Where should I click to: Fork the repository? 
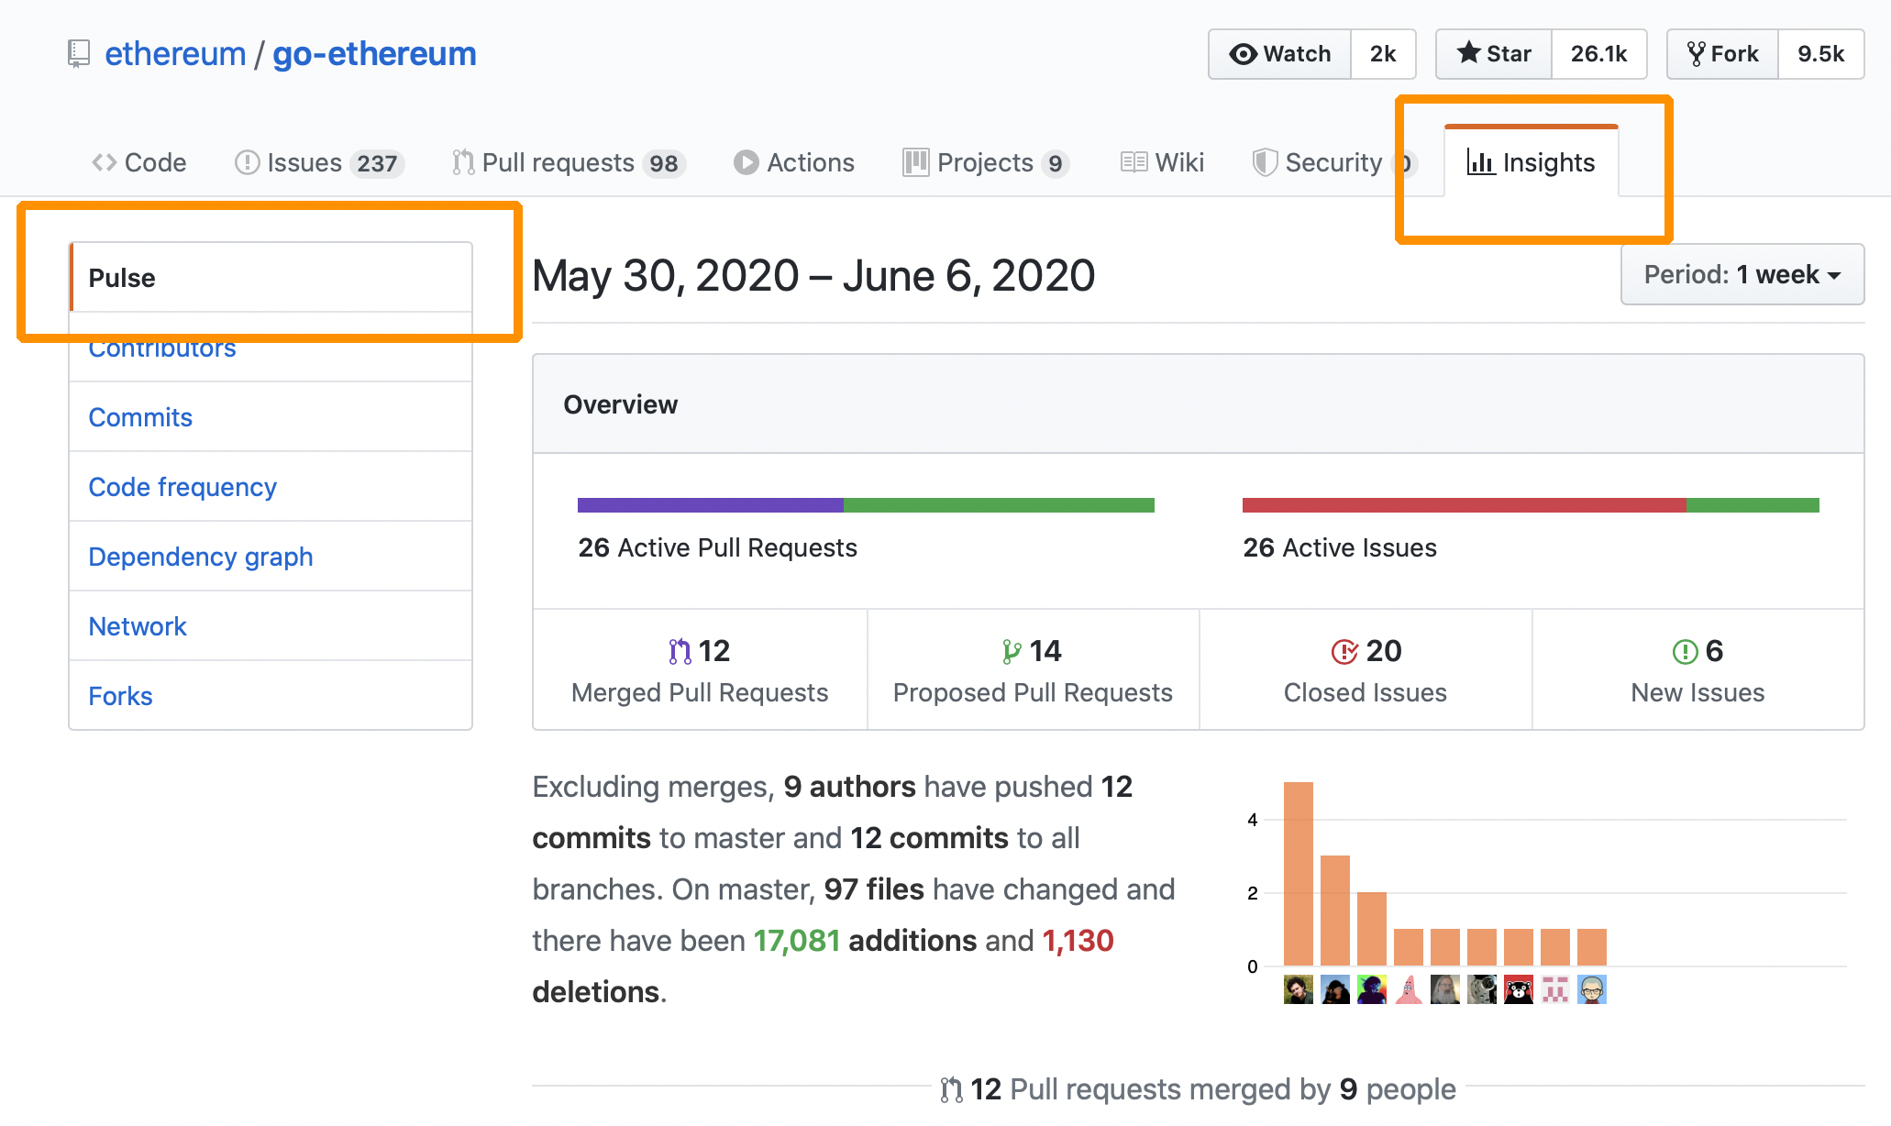[x=1722, y=54]
